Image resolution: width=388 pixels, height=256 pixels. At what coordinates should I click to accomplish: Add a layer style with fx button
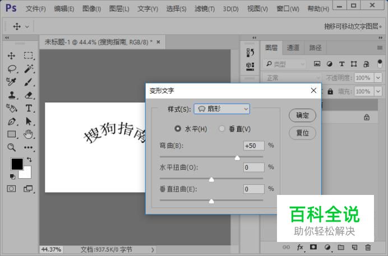pos(300,247)
